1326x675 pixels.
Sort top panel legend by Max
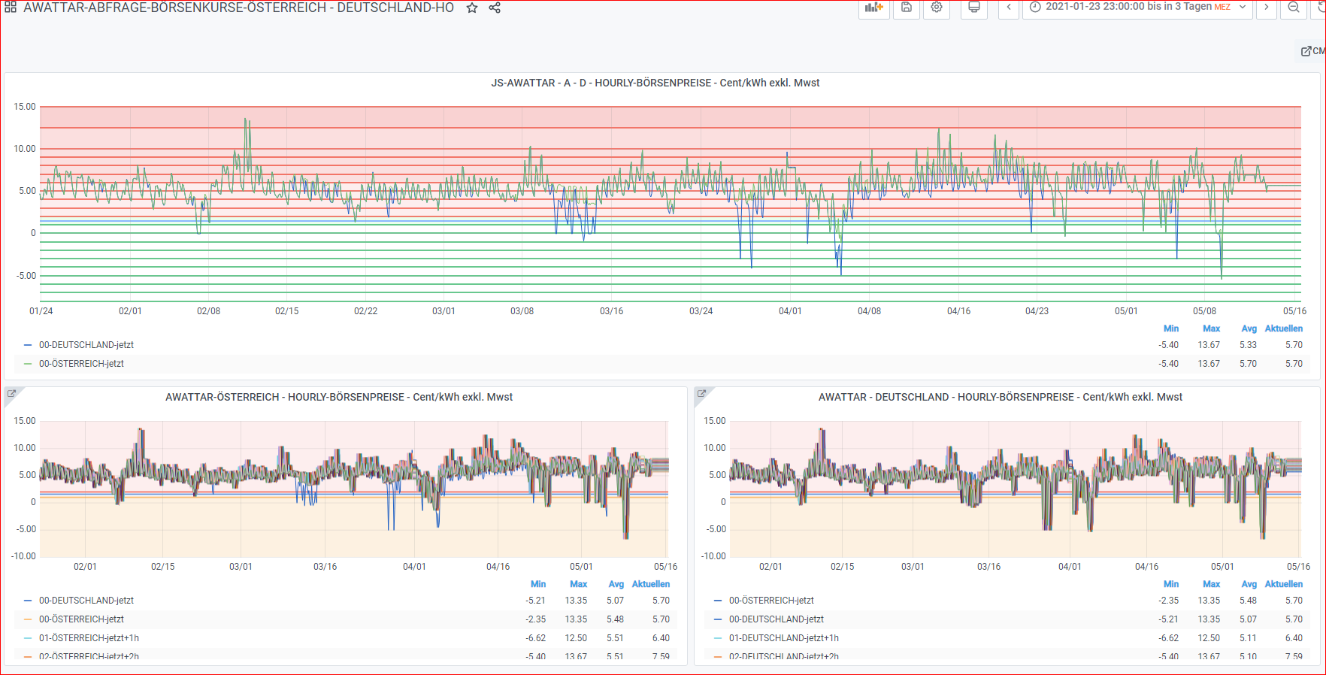coord(1211,328)
